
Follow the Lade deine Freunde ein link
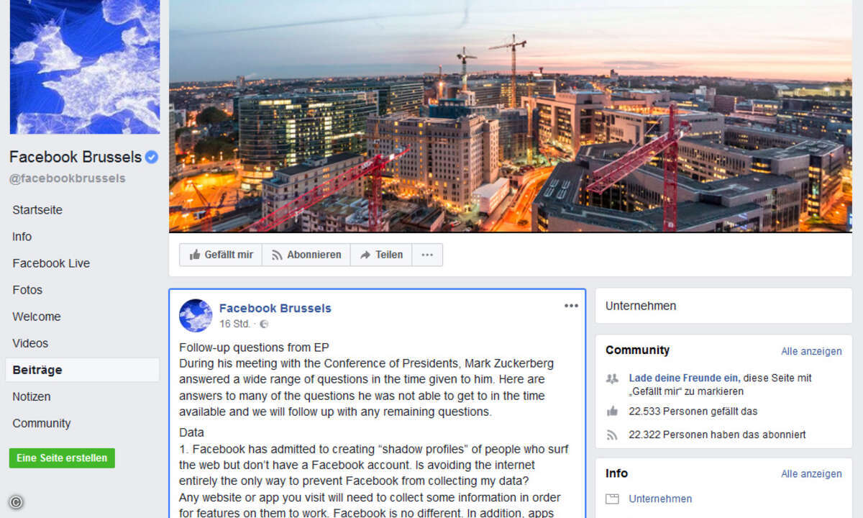pos(684,378)
